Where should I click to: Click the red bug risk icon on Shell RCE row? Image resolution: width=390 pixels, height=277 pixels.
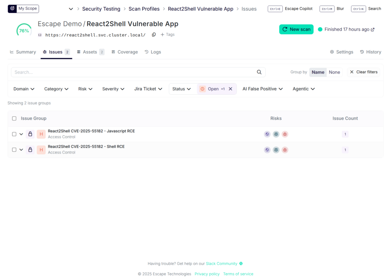tap(285, 150)
